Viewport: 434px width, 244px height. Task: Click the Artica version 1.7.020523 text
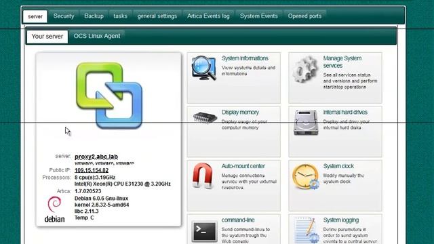click(x=87, y=191)
